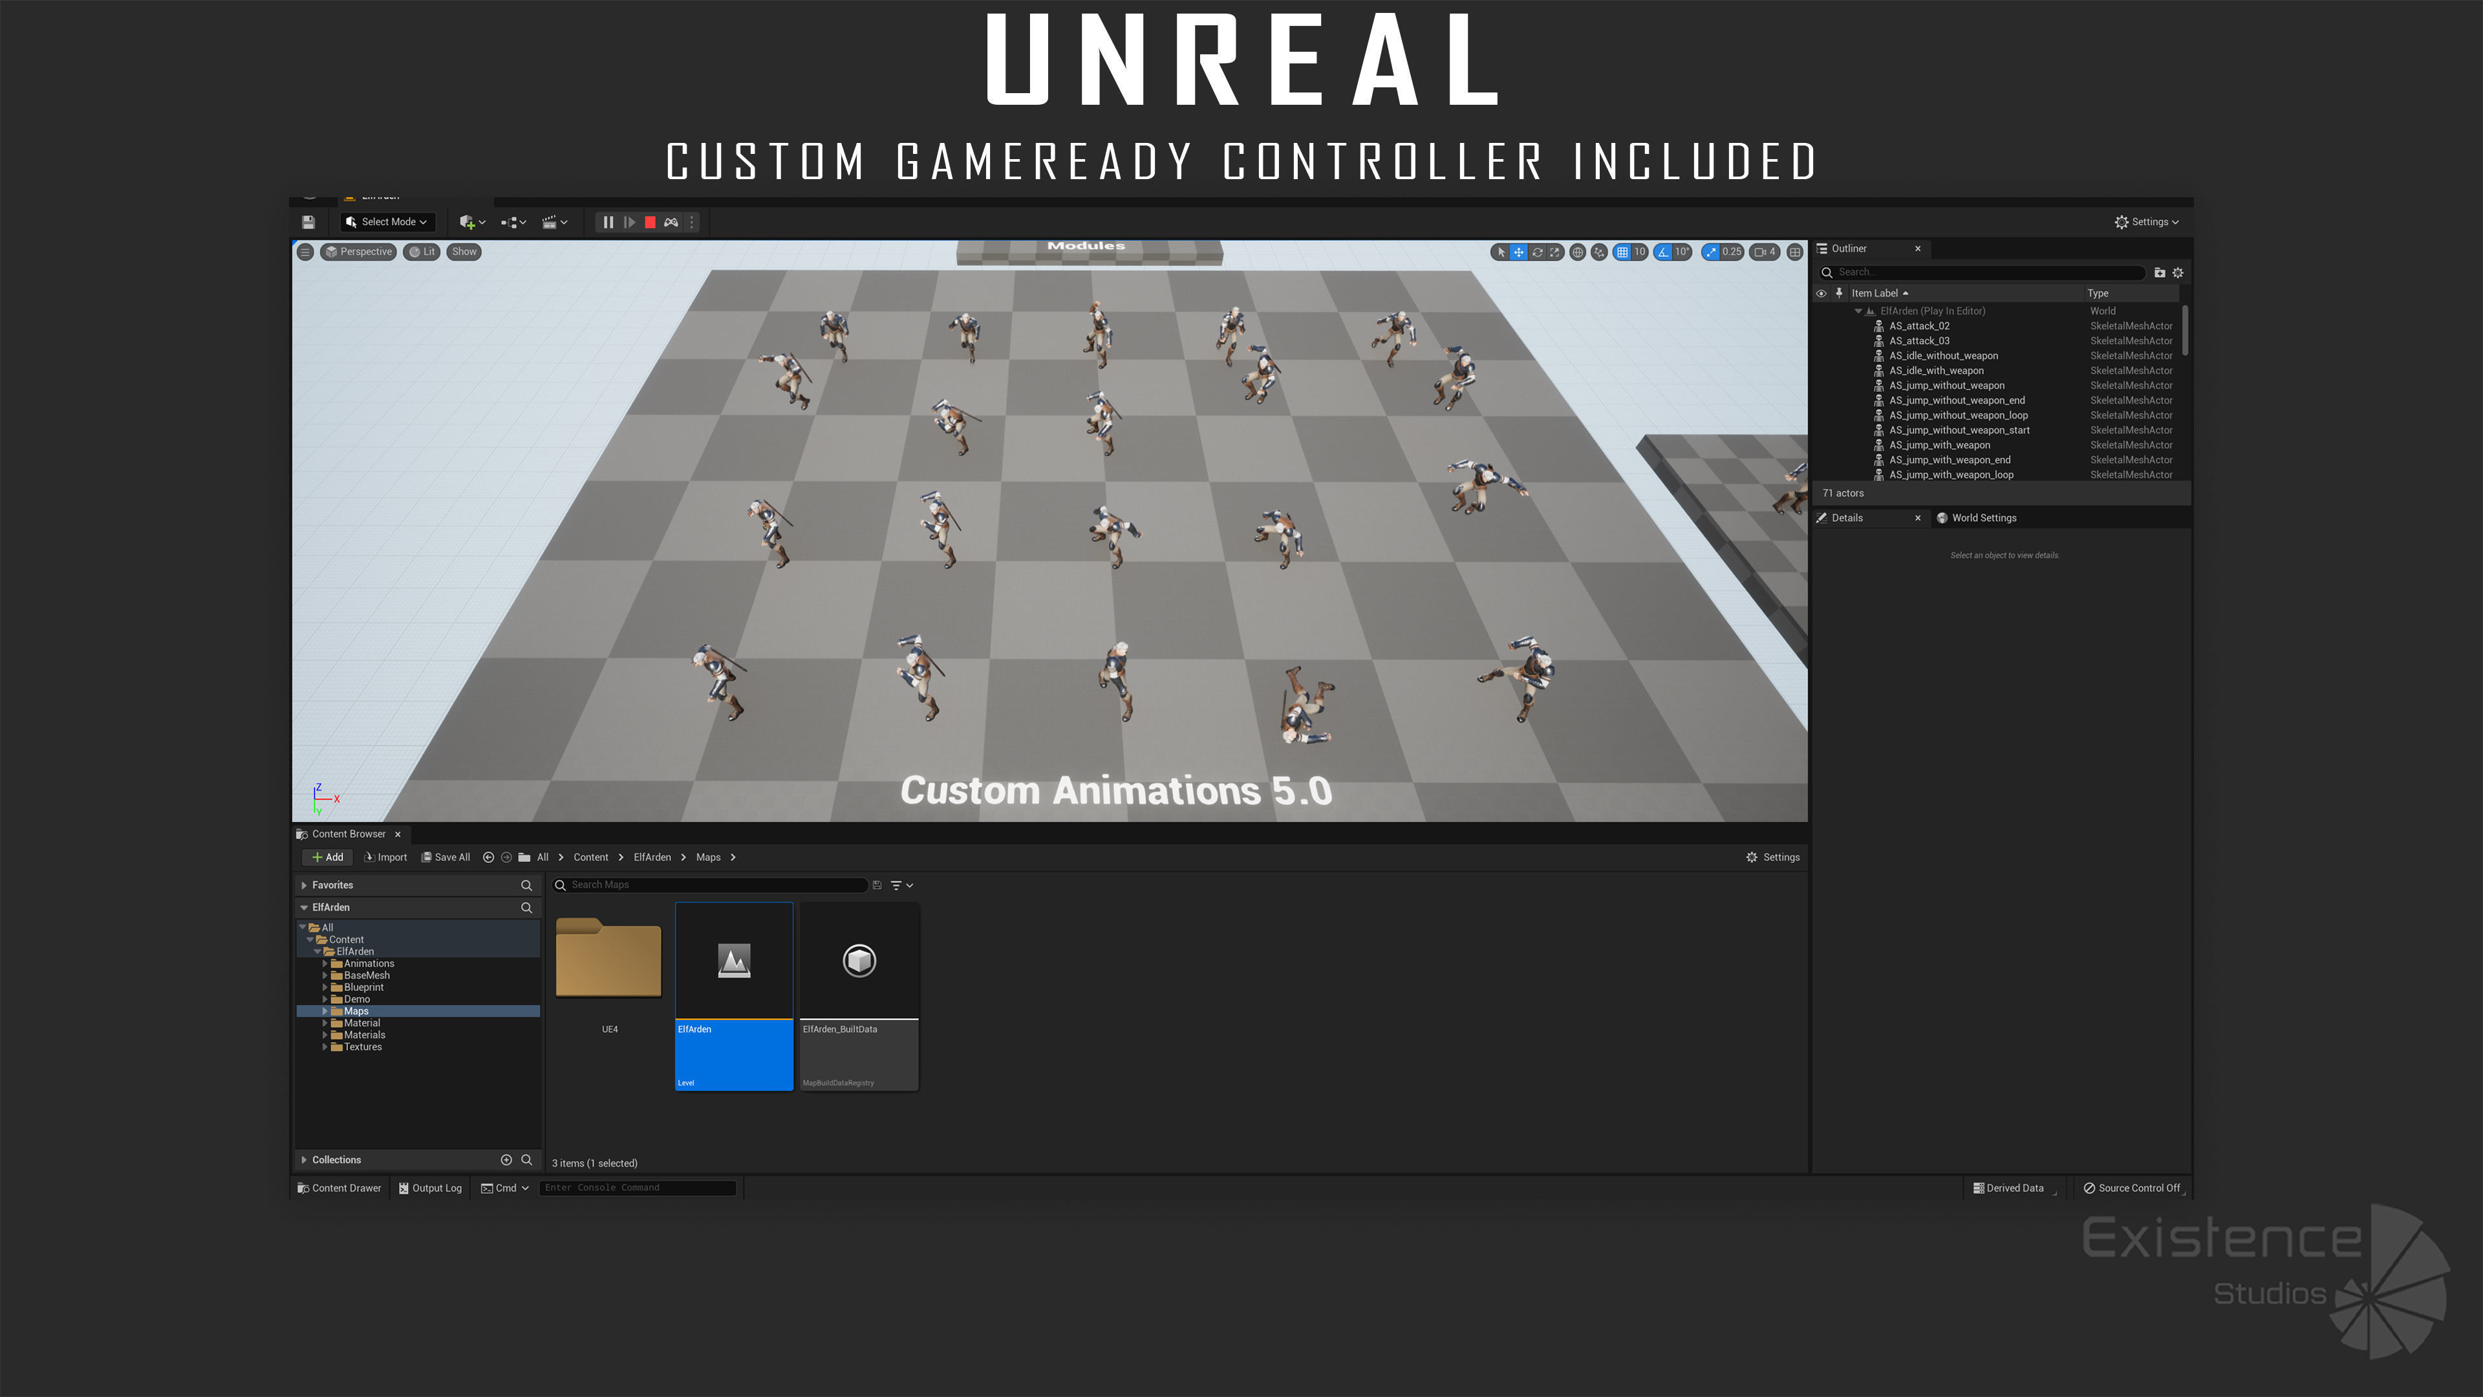The width and height of the screenshot is (2483, 1397).
Task: Activate the Scale transform tool
Action: tap(1554, 252)
